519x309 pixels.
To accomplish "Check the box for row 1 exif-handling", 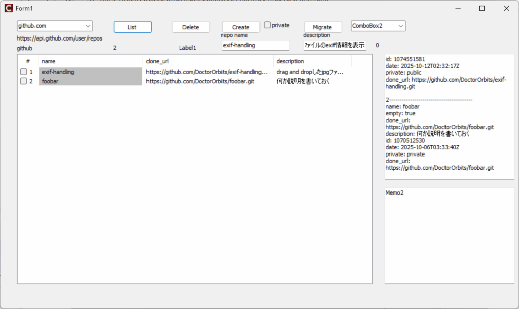I will pos(23,72).
